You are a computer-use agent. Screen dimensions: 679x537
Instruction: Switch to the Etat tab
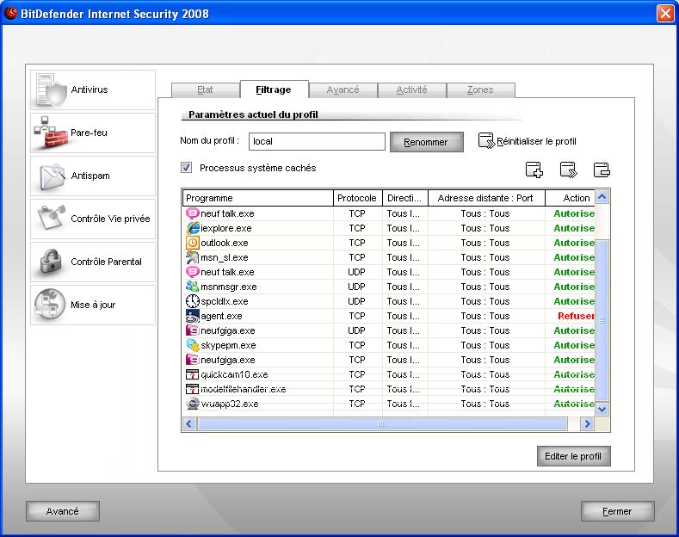coord(206,90)
